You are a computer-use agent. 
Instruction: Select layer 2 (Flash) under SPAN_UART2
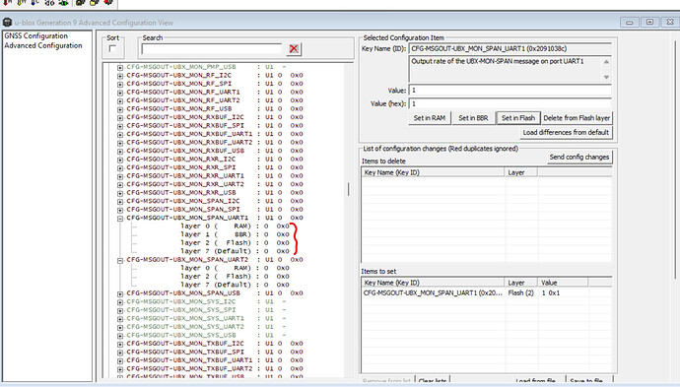tap(235, 277)
